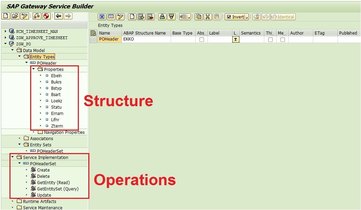Collapse the Properties node
The image size is (361, 210).
click(x=34, y=69)
